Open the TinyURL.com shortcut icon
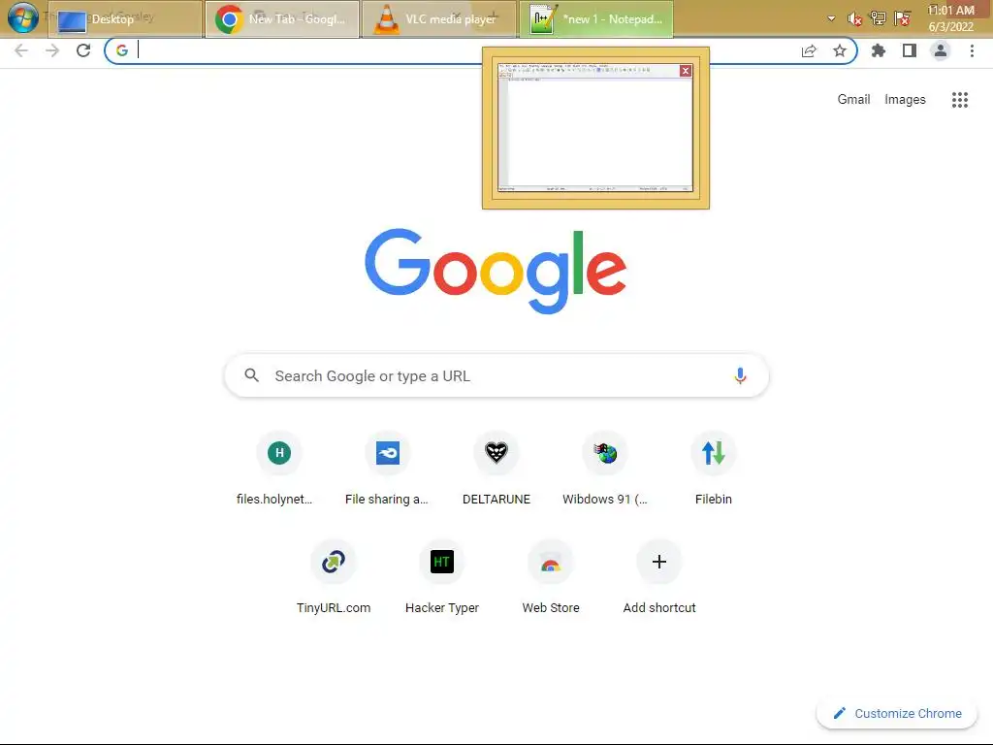This screenshot has width=993, height=745. (x=334, y=562)
